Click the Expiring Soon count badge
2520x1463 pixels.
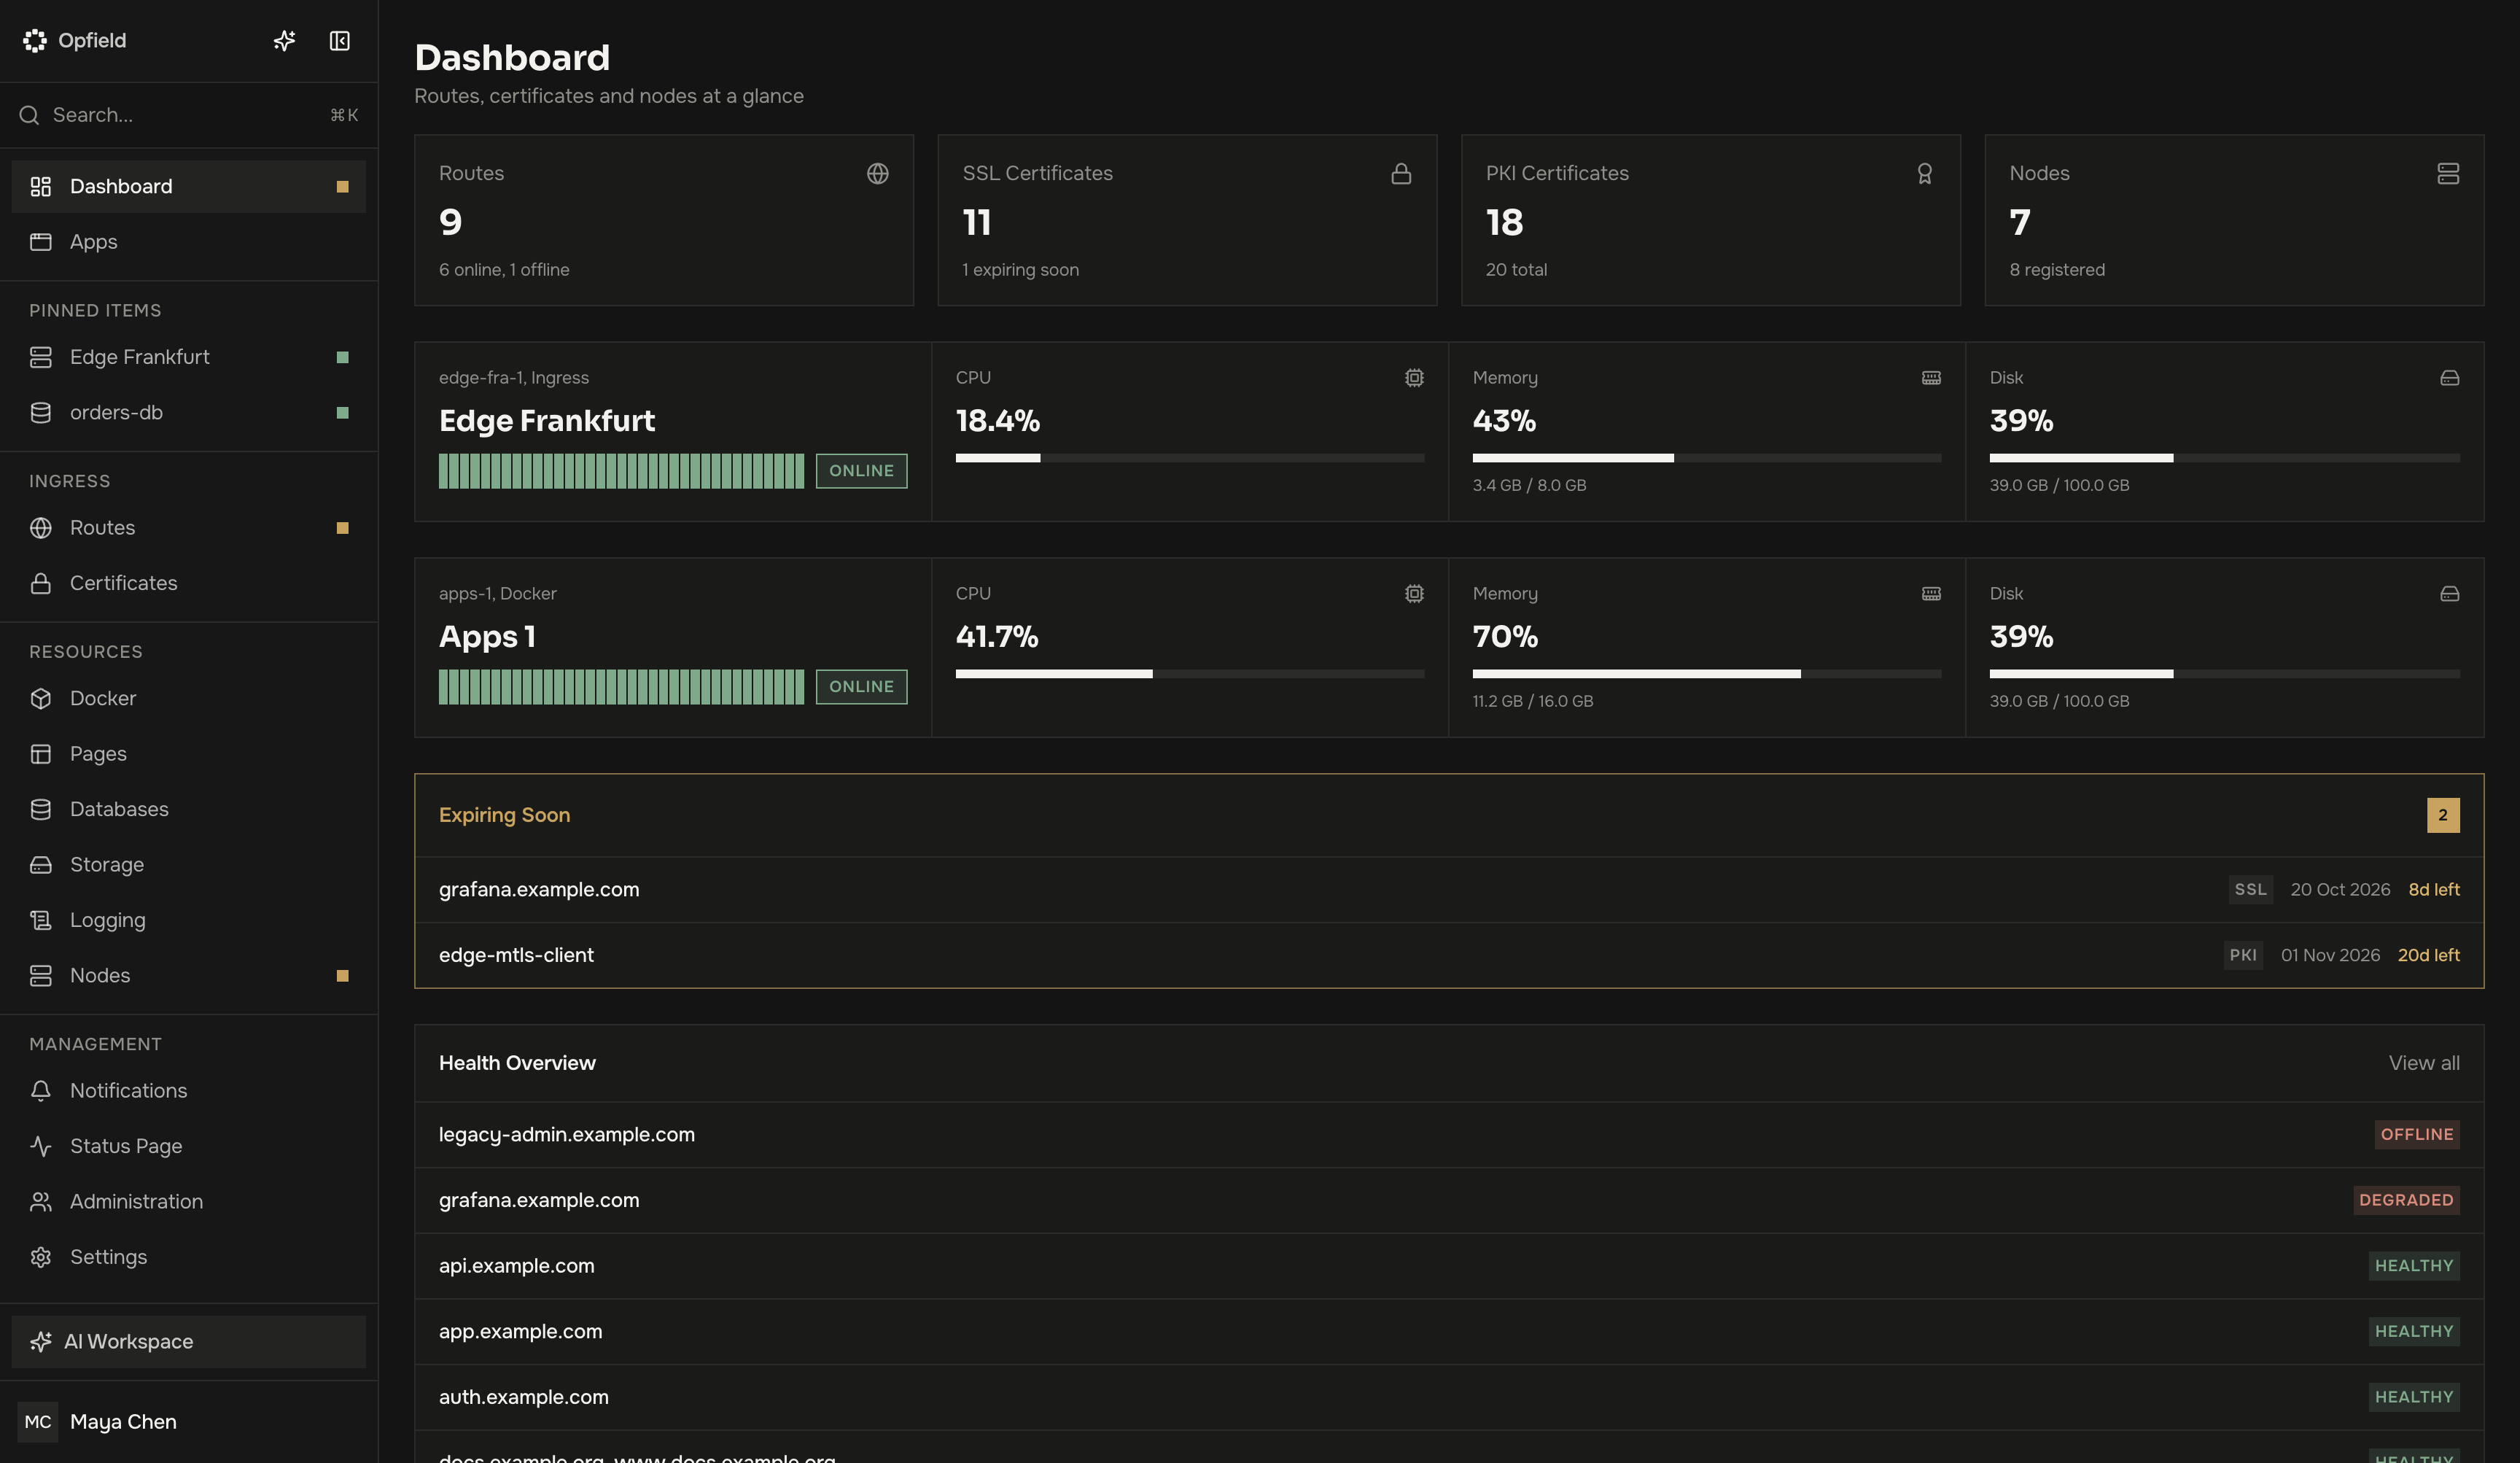pos(2443,815)
